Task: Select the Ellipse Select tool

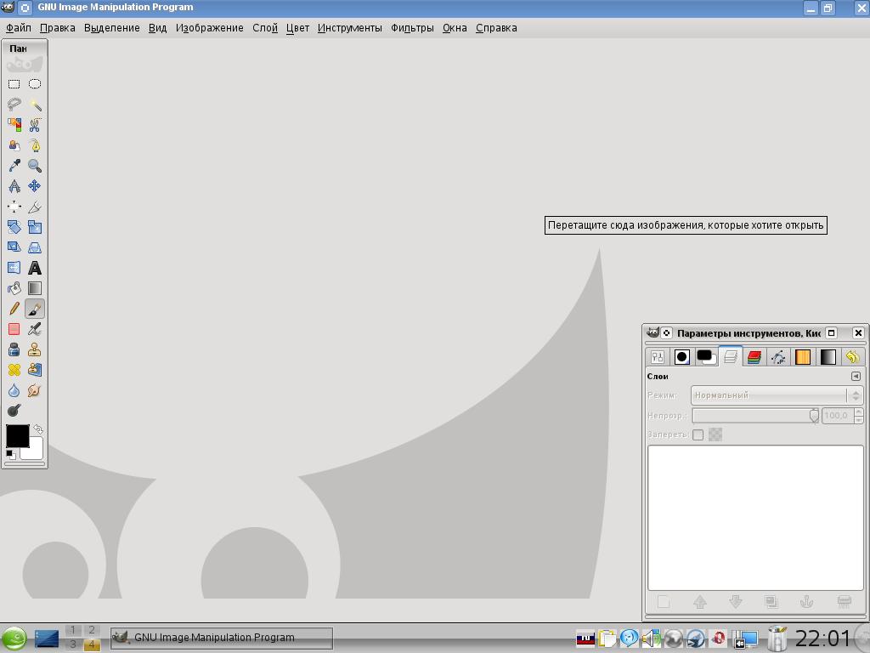Action: click(x=35, y=84)
